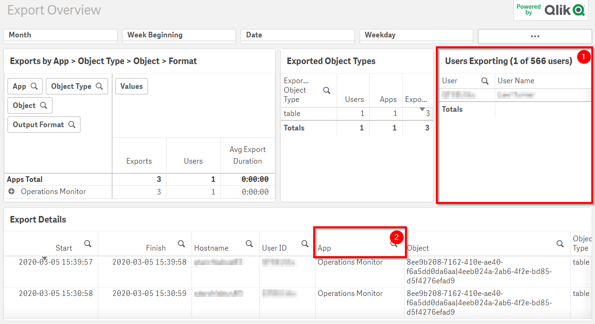The width and height of the screenshot is (595, 324).
Task: Click the Powered by Qlik logo
Action: pos(551,10)
